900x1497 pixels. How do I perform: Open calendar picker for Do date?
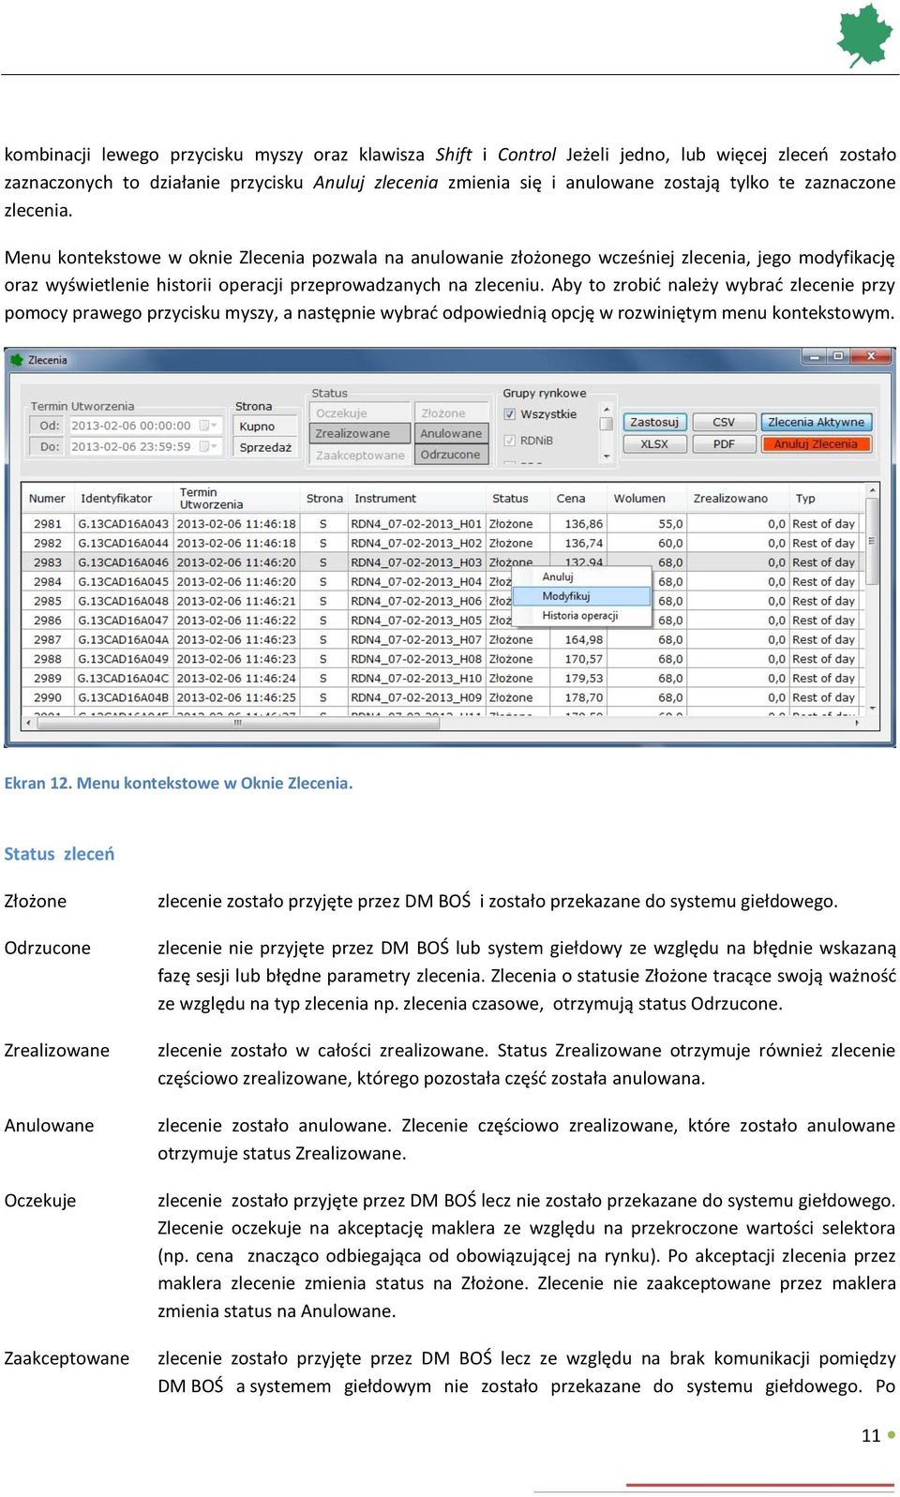coord(204,447)
